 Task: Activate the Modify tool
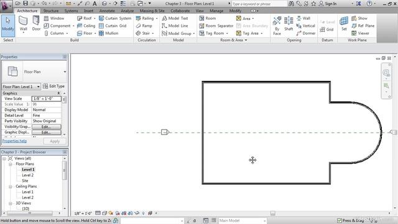pyautogui.click(x=8, y=26)
